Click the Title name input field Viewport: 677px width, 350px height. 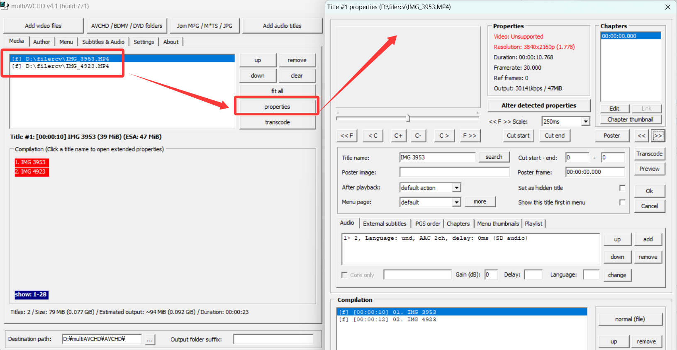[437, 158]
